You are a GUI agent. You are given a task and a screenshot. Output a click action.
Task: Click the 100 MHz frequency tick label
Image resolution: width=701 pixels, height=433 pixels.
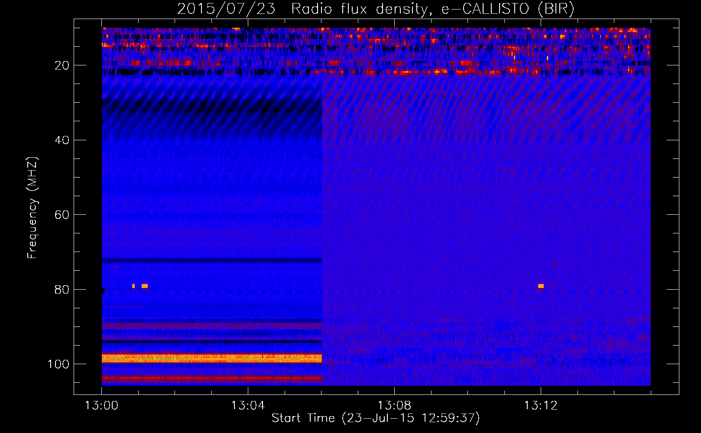click(x=58, y=364)
